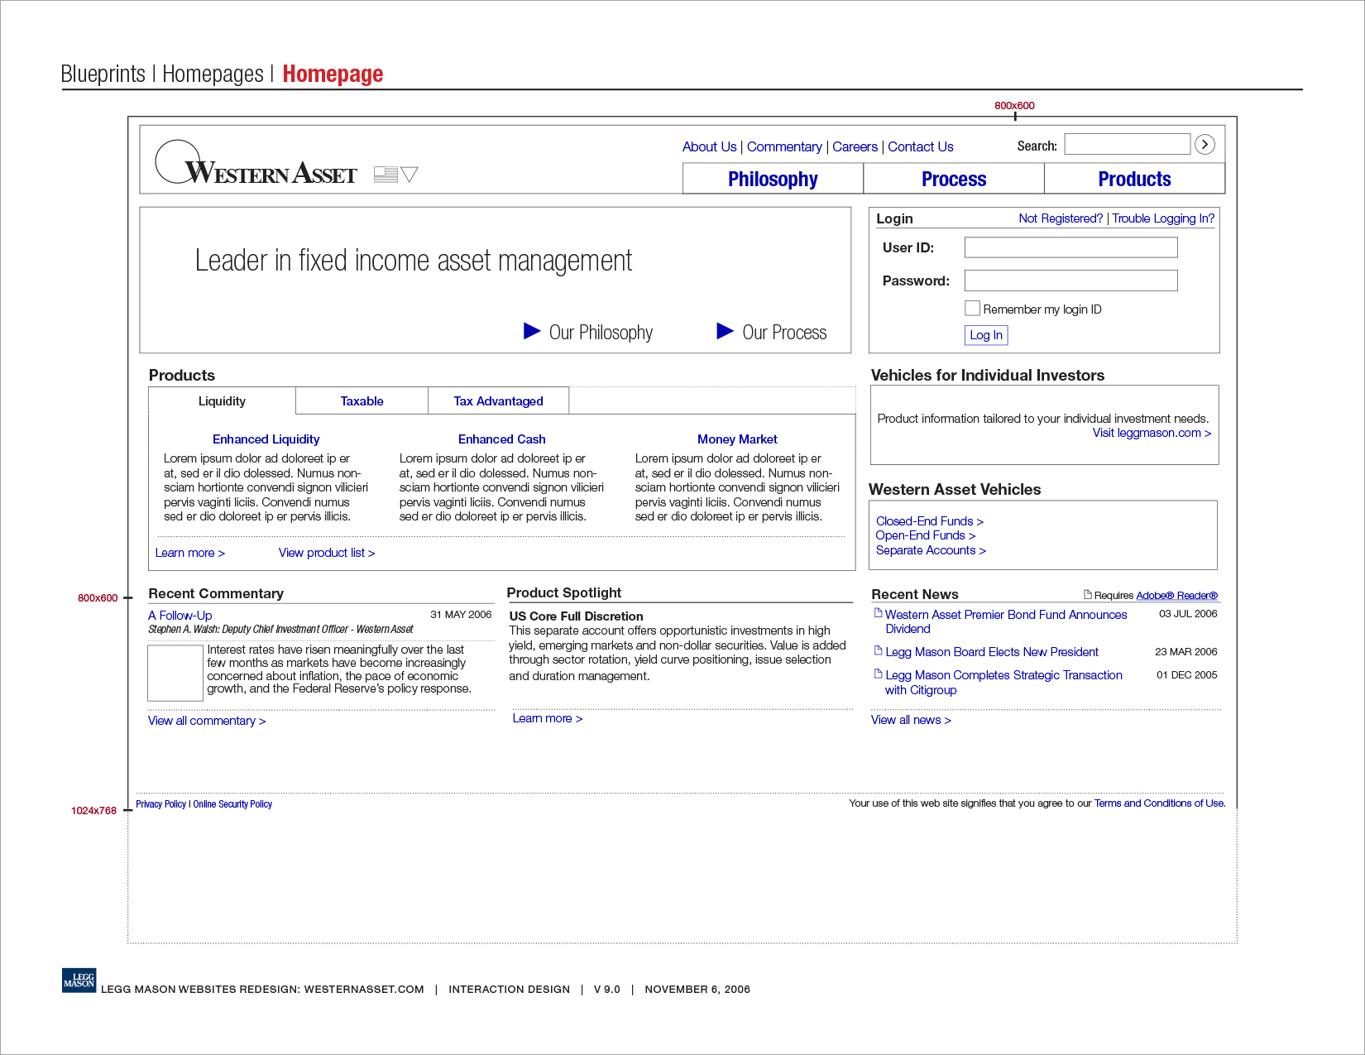Screen dimensions: 1365x1055
Task: Click the 31 MAY 2006 date
Action: tap(461, 615)
